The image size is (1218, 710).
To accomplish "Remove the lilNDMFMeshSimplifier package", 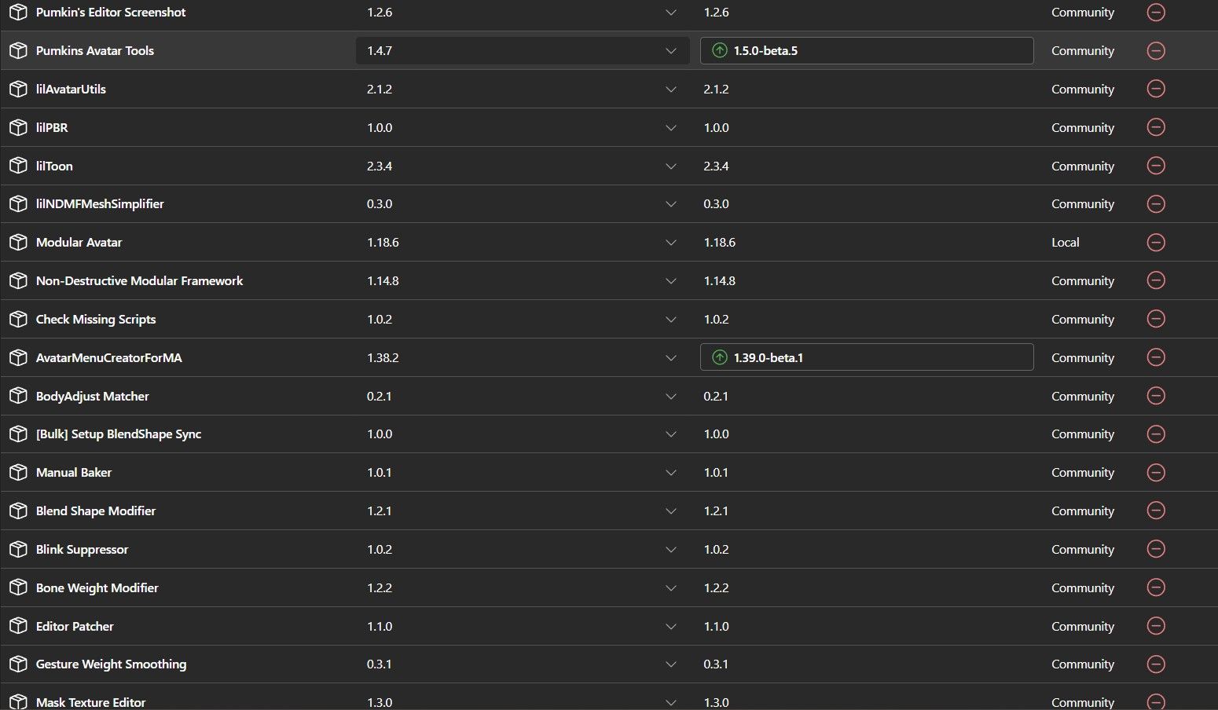I will [1156, 204].
